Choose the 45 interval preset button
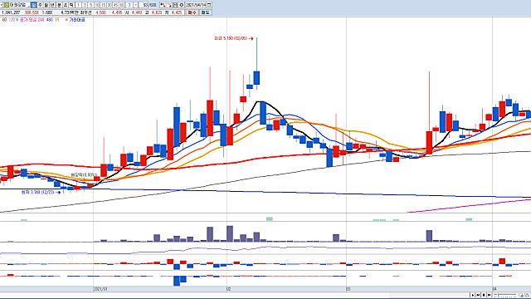Viewport: 531px width, 299px height. (x=116, y=5)
